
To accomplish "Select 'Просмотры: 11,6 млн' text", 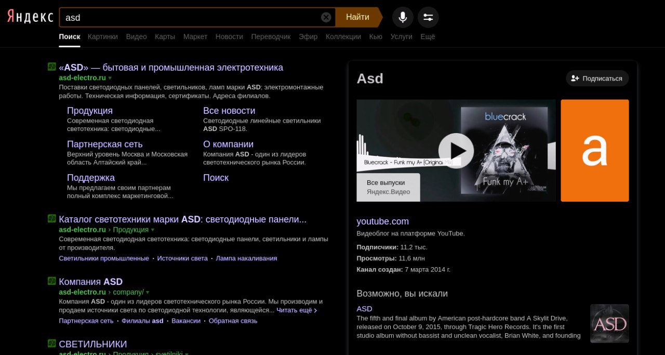I will click(391, 258).
